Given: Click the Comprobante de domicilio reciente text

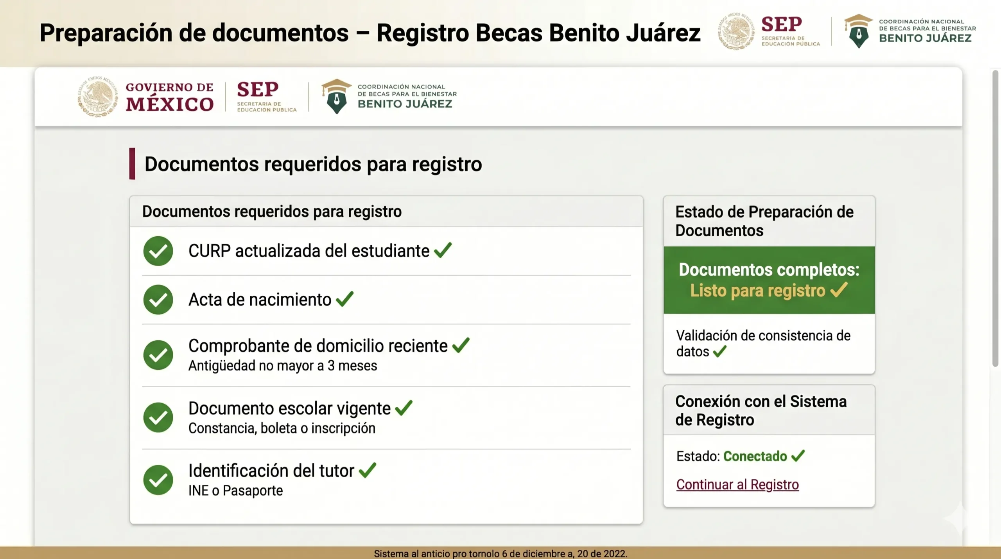Looking at the screenshot, I should pos(318,346).
